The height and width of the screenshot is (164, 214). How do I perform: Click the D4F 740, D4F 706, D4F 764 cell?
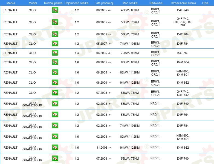click(183, 22)
